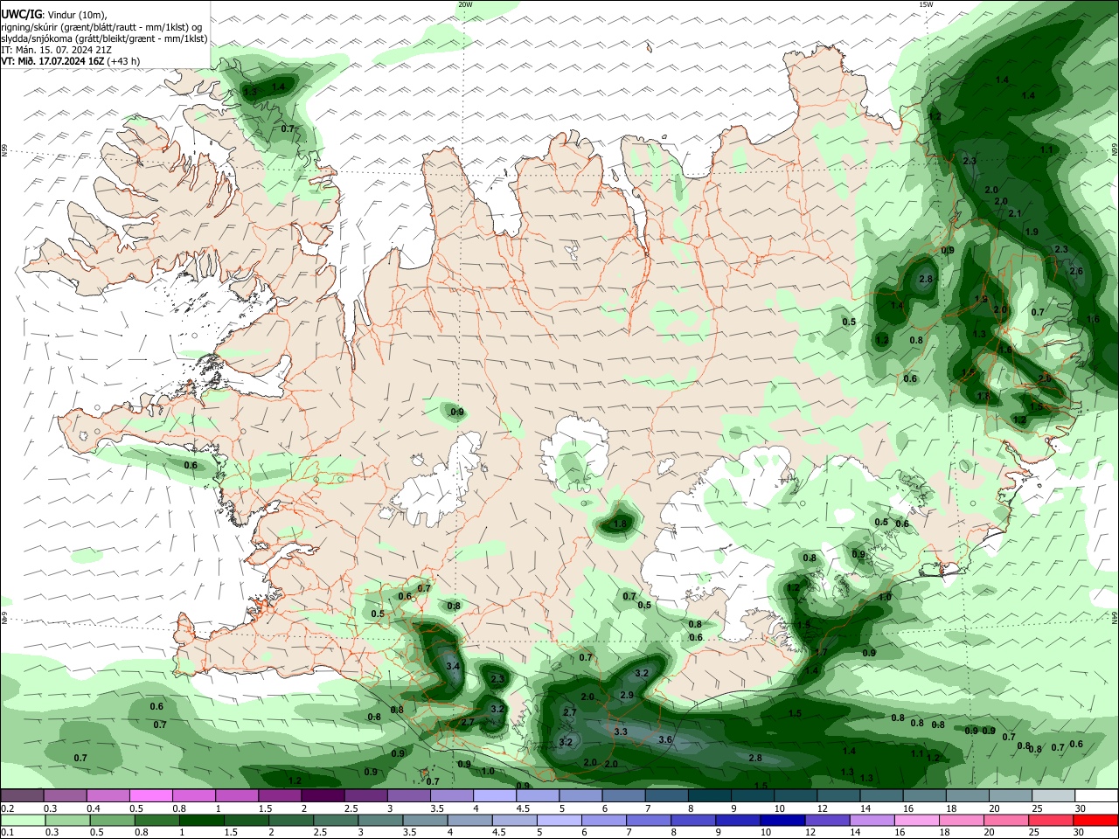Select the 2.1 precipitation value in the east
Image resolution: width=1119 pixels, height=839 pixels.
[1015, 213]
